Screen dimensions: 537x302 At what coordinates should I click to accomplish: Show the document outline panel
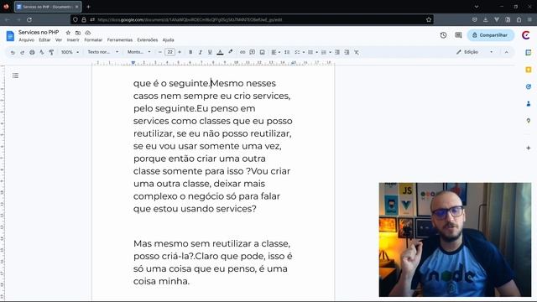point(15,75)
